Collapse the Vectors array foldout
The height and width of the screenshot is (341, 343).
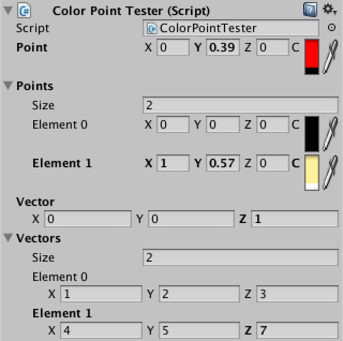point(8,238)
